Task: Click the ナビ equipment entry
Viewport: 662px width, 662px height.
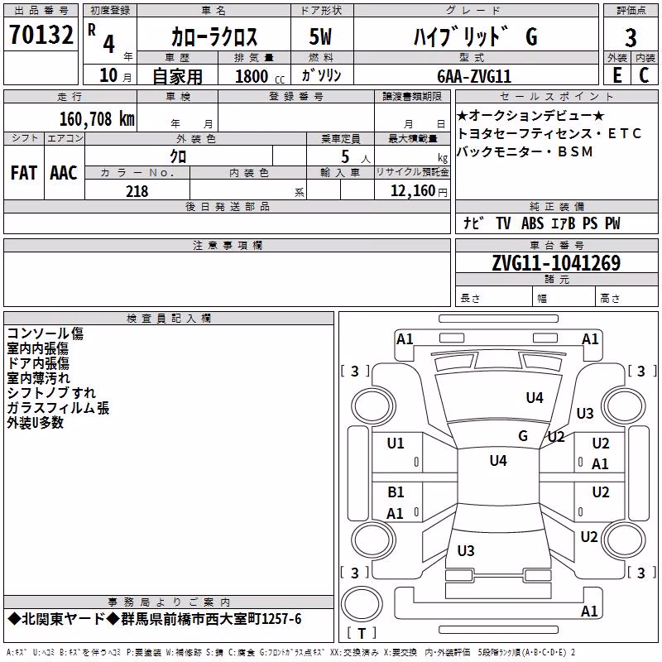Action: point(473,223)
